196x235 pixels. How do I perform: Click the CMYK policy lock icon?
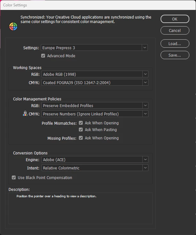coord(25,113)
